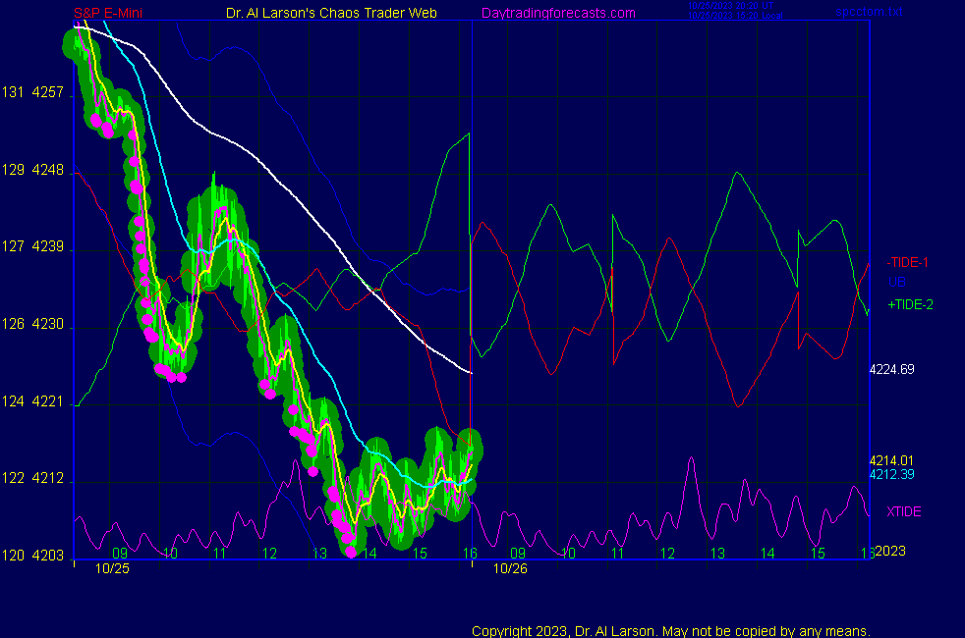Click the 10/25 date marker on axis
This screenshot has height=638, width=965.
coord(112,568)
